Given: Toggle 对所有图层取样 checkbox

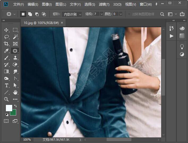Looking at the screenshot, I should [x=129, y=14].
